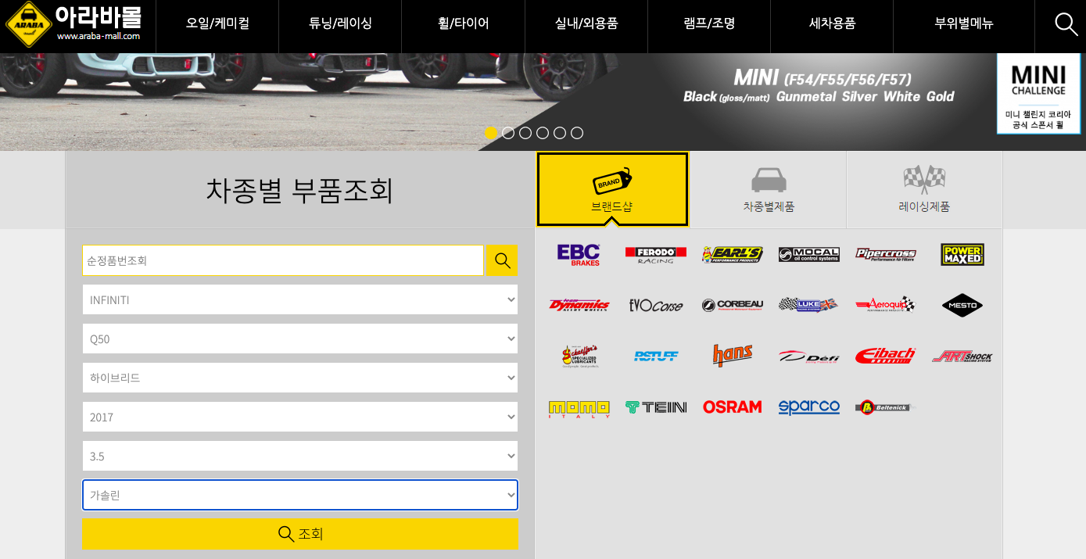The width and height of the screenshot is (1086, 559).
Task: Open the EBC Brakes brand logo
Action: coord(578,254)
